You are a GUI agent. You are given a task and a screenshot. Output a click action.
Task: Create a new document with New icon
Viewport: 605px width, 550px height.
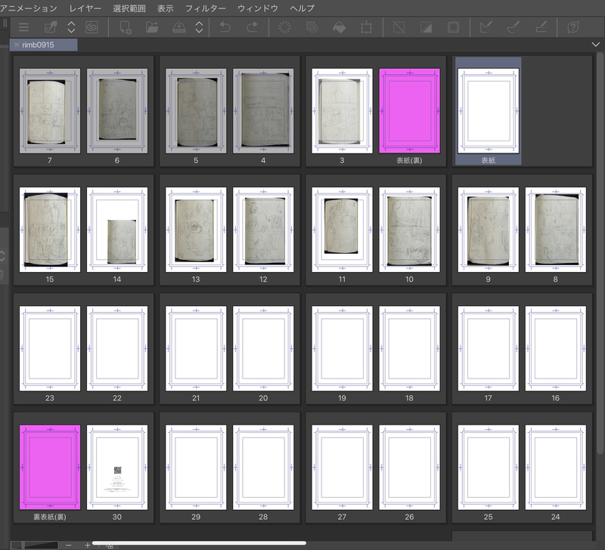click(x=126, y=27)
